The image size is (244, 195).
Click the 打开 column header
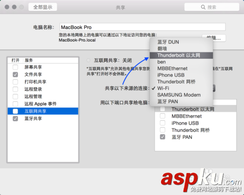coord(16,60)
